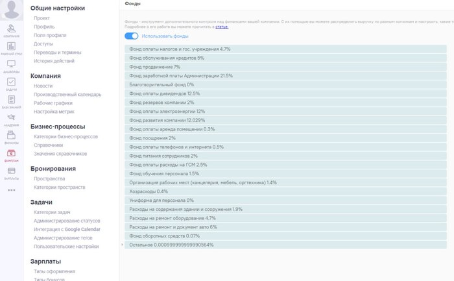454x281 pixels.
Task: Open Администрирование статусов
Action: click(67, 221)
